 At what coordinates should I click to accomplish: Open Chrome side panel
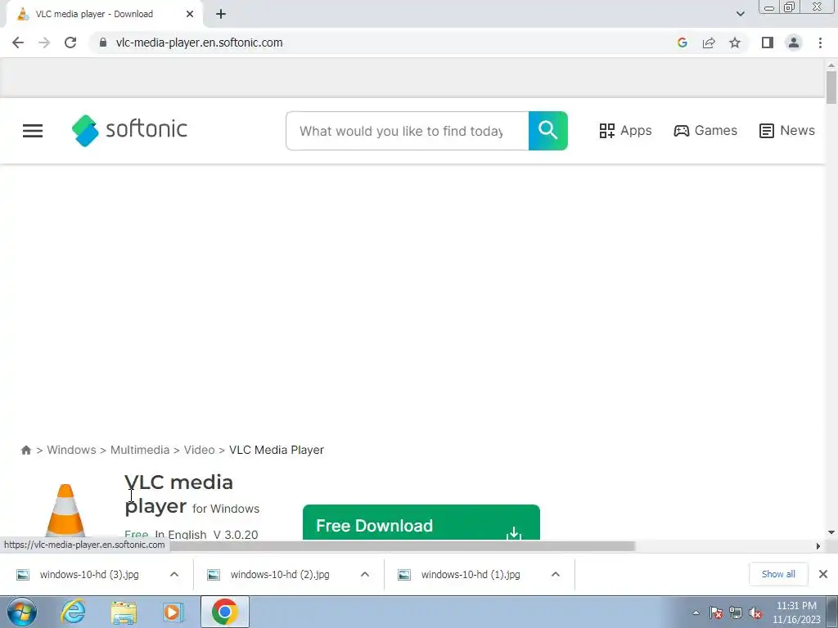768,43
